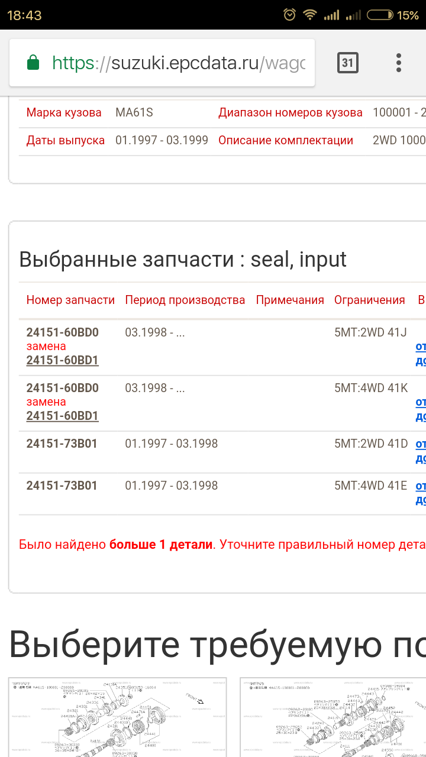
Task: Click blue link in 5MT:2WD 41D row
Action: click(421, 450)
